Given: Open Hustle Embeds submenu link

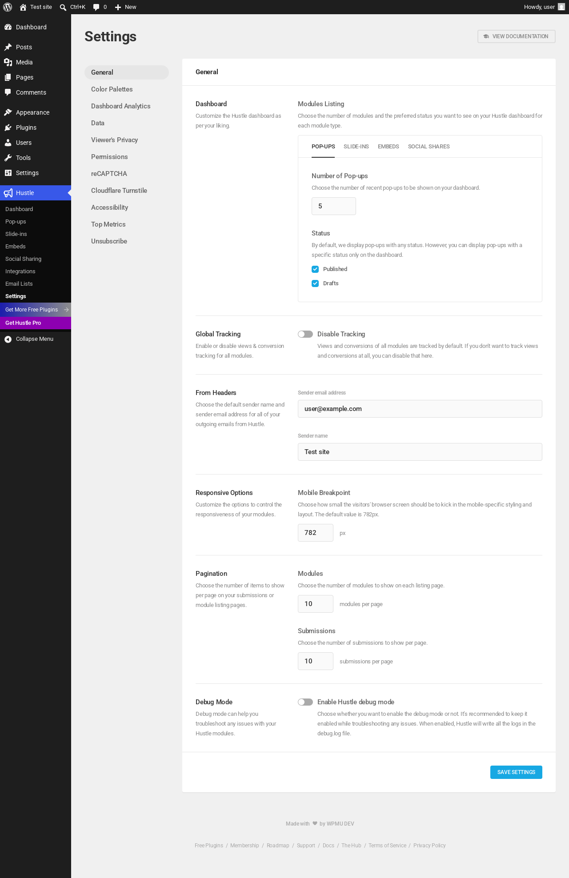Looking at the screenshot, I should (36, 247).
